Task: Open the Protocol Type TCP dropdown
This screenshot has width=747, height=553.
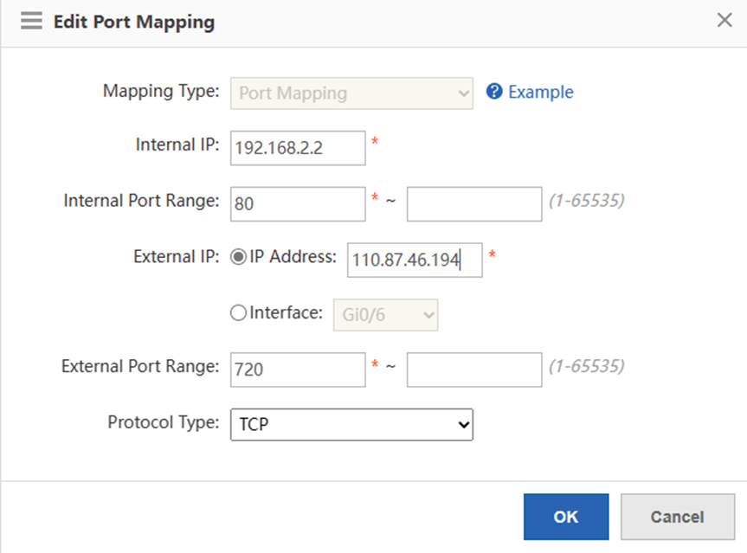Action: 351,424
